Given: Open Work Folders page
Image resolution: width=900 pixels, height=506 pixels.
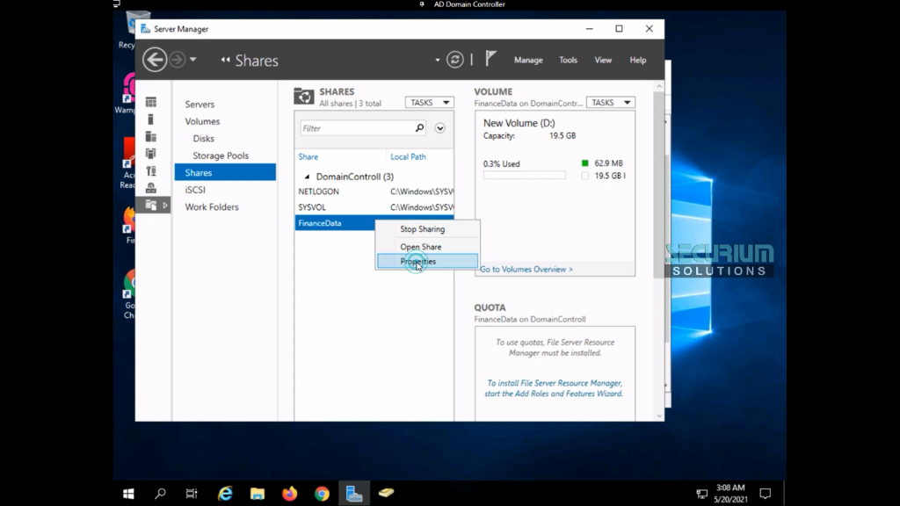Looking at the screenshot, I should (211, 207).
